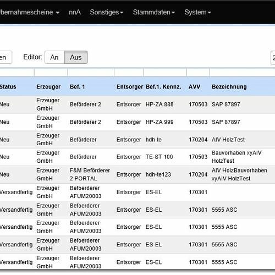The width and height of the screenshot is (275, 275).
Task: Click Bauvorhaben xyAIV HolzTest description cell
Action: [x=237, y=157]
